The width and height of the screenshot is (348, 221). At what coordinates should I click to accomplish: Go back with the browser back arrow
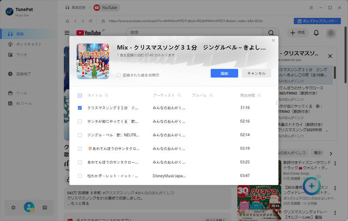[x=75, y=21]
